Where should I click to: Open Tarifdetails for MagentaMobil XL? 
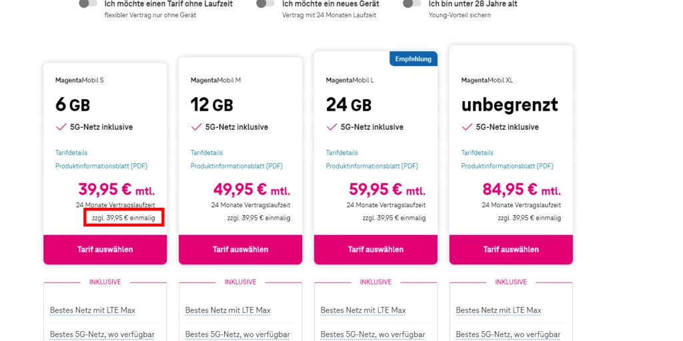(478, 153)
